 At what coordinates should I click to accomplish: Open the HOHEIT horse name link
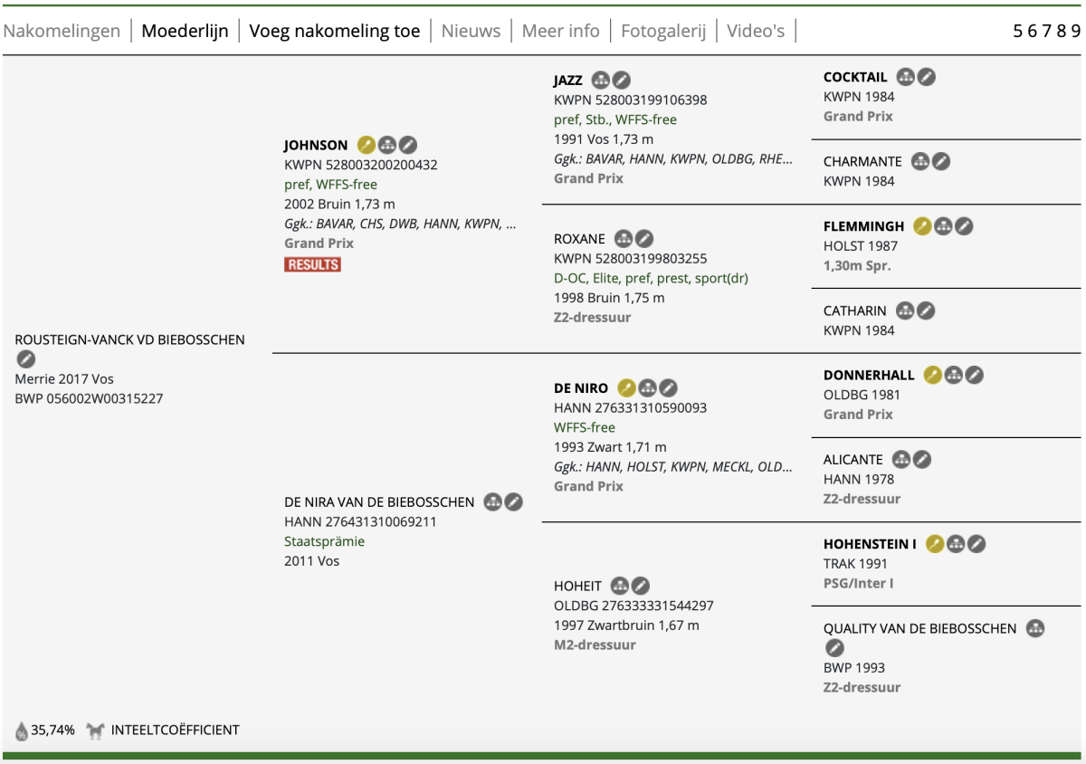[x=577, y=586]
